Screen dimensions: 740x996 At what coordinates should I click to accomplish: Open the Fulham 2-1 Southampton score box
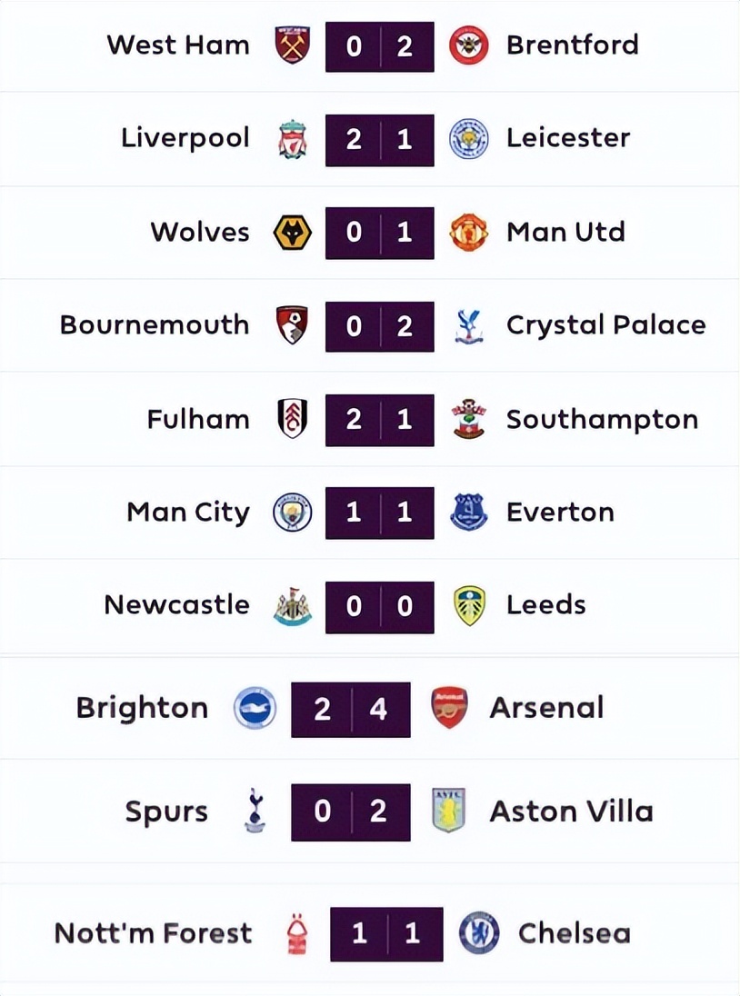click(x=379, y=420)
